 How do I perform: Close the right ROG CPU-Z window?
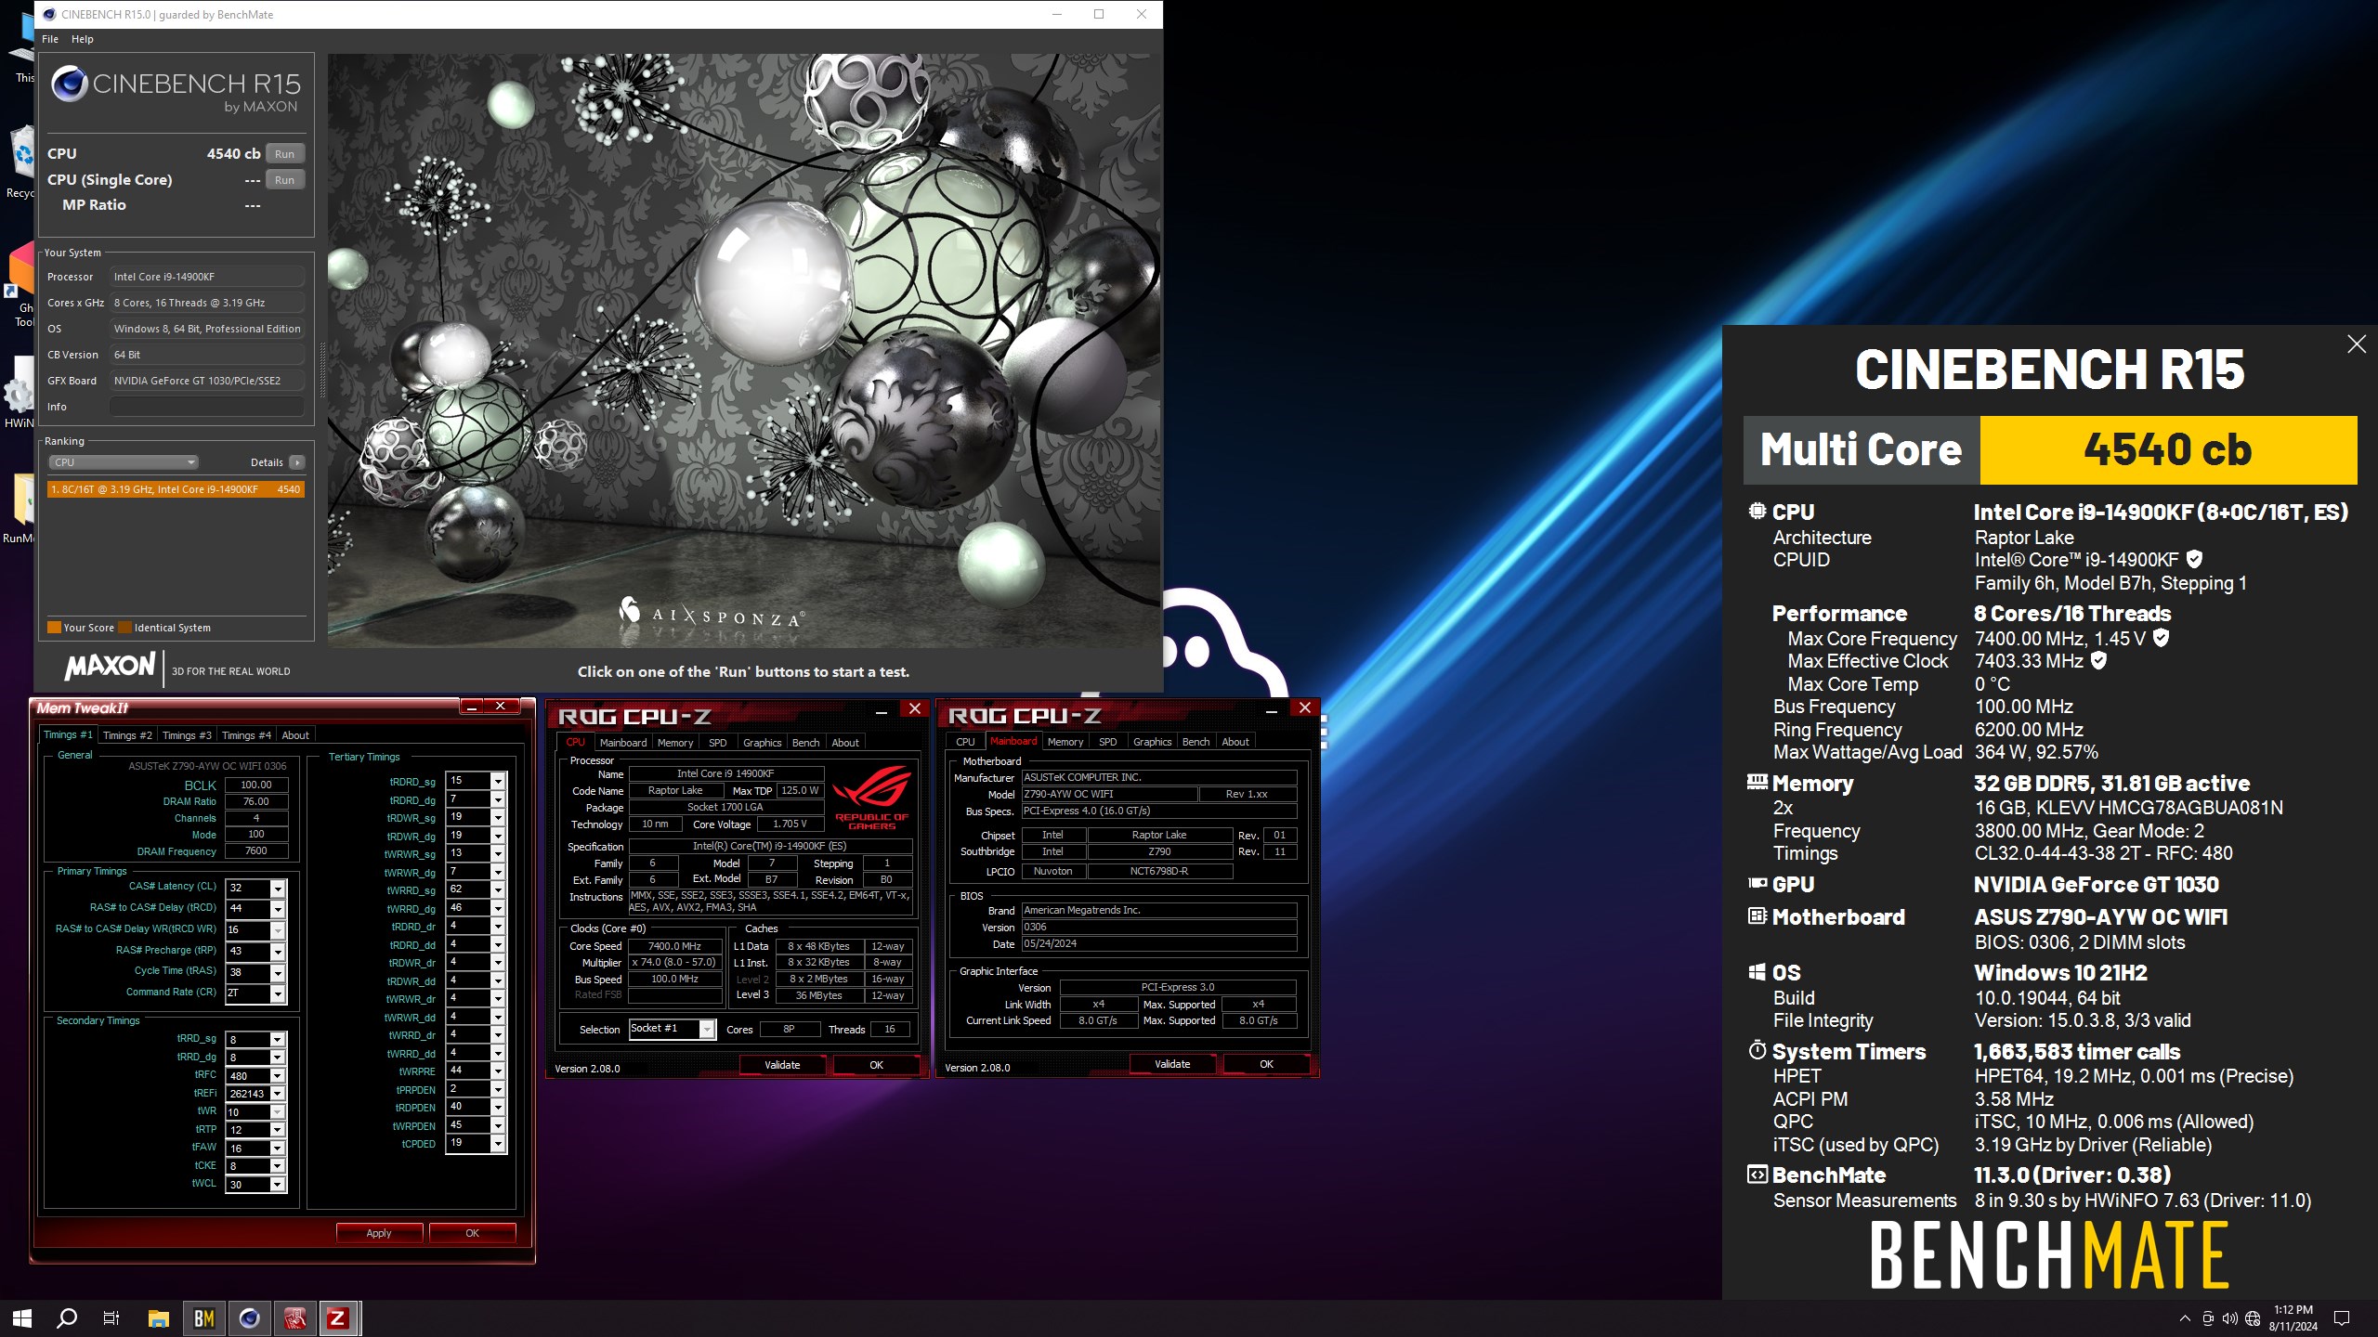tap(1305, 708)
